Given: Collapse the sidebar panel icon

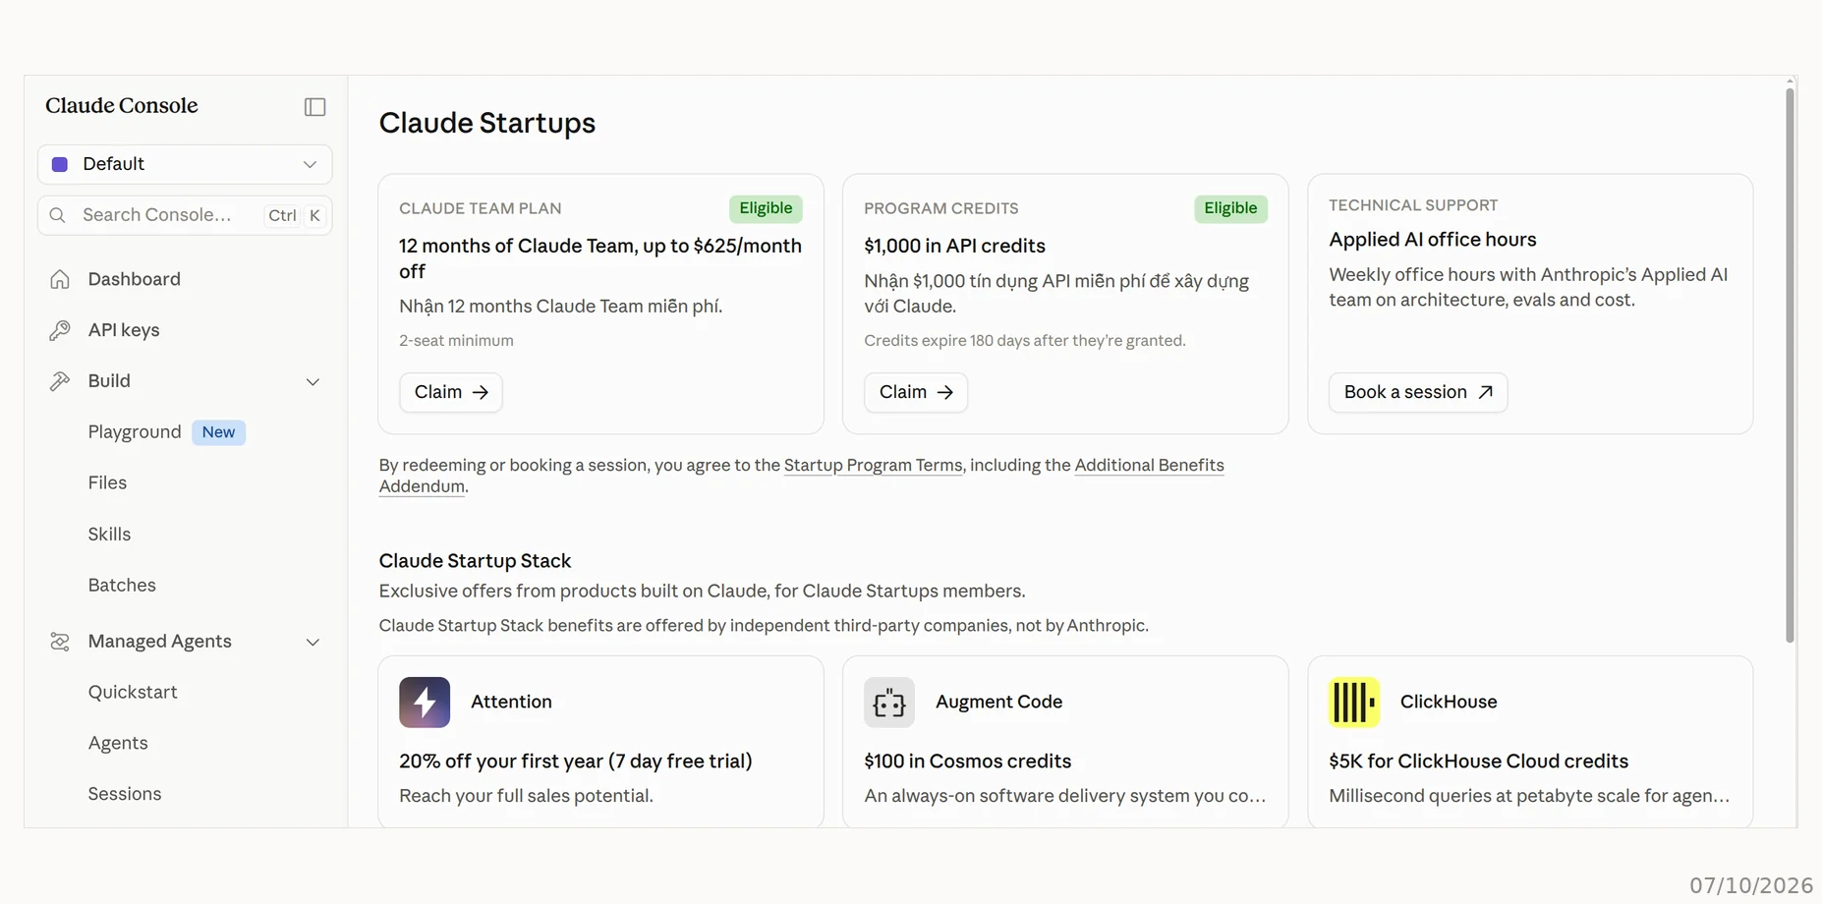Looking at the screenshot, I should click(x=314, y=106).
